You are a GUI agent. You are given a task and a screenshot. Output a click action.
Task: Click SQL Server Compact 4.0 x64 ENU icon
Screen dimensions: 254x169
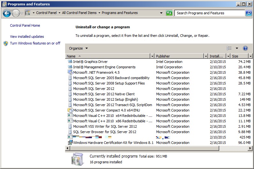tap(70, 110)
